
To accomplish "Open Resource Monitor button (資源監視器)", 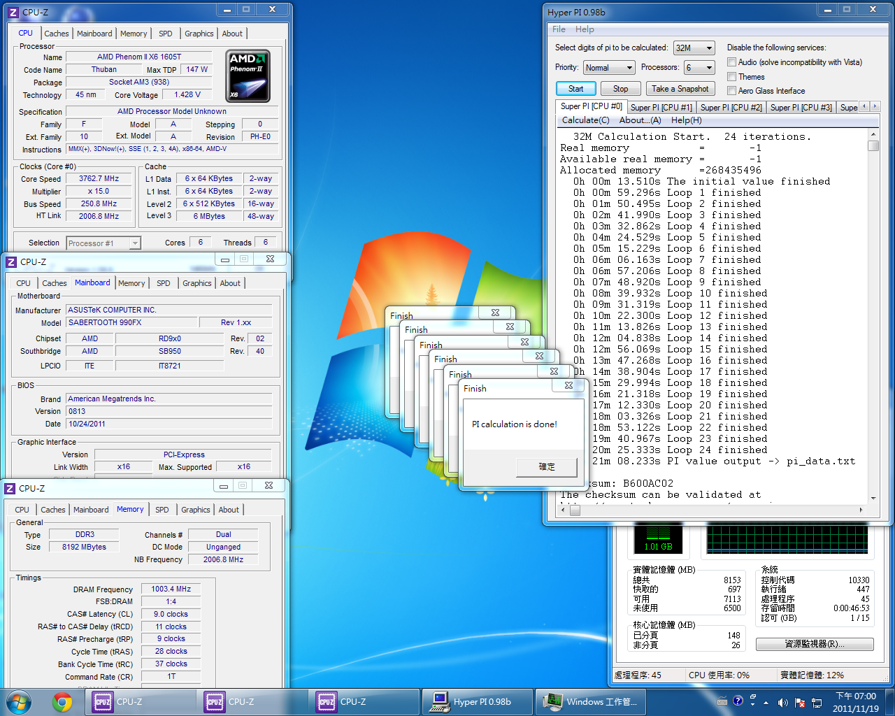I will pyautogui.click(x=815, y=644).
